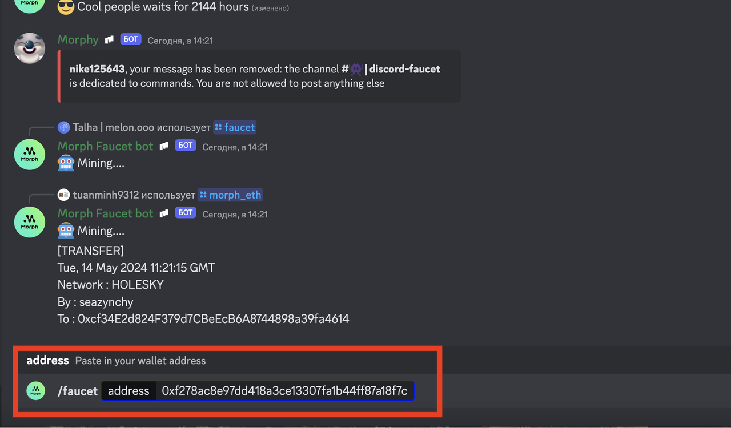This screenshot has width=731, height=428.
Task: Select the address option label chip
Action: pos(128,391)
